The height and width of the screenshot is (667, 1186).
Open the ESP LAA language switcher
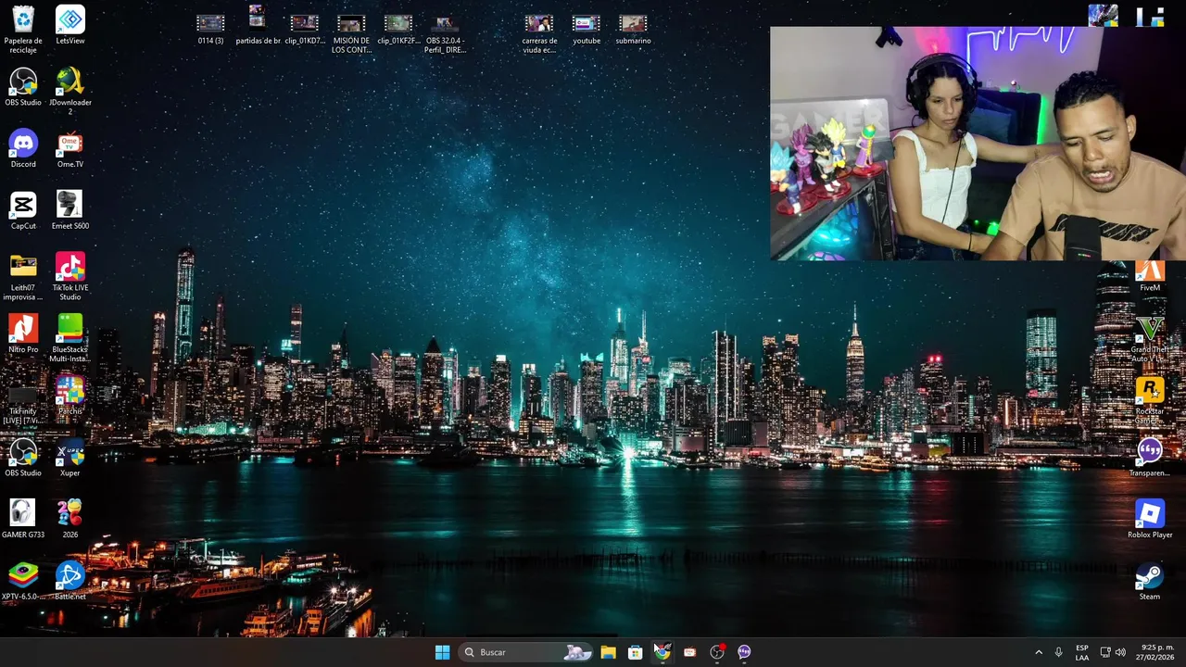pyautogui.click(x=1082, y=652)
